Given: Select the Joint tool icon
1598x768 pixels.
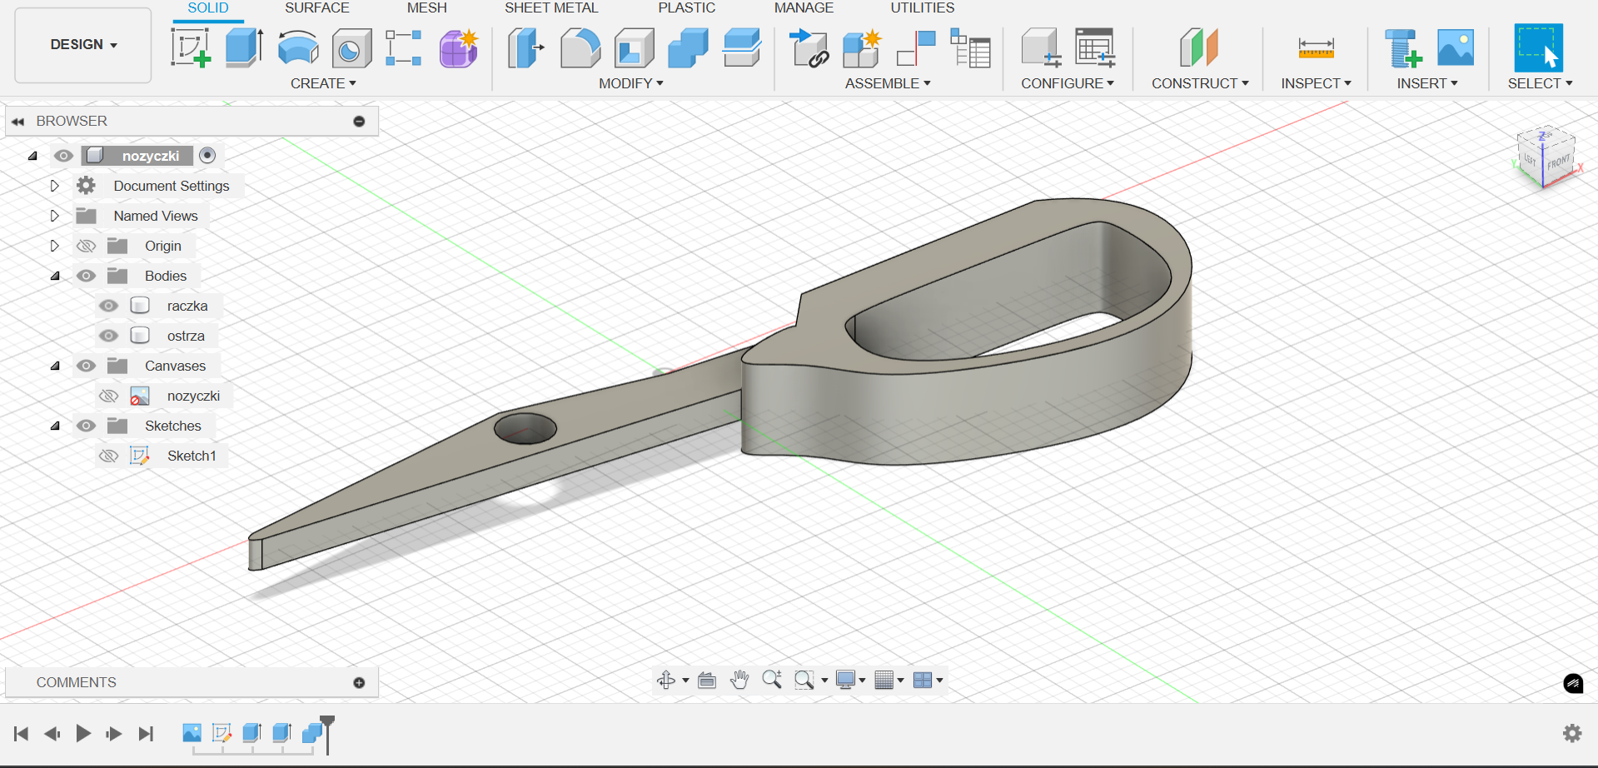Looking at the screenshot, I should [916, 47].
